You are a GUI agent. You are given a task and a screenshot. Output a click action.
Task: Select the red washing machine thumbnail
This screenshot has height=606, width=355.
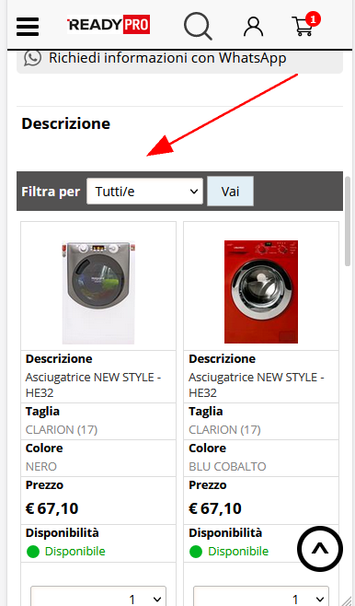tap(261, 292)
